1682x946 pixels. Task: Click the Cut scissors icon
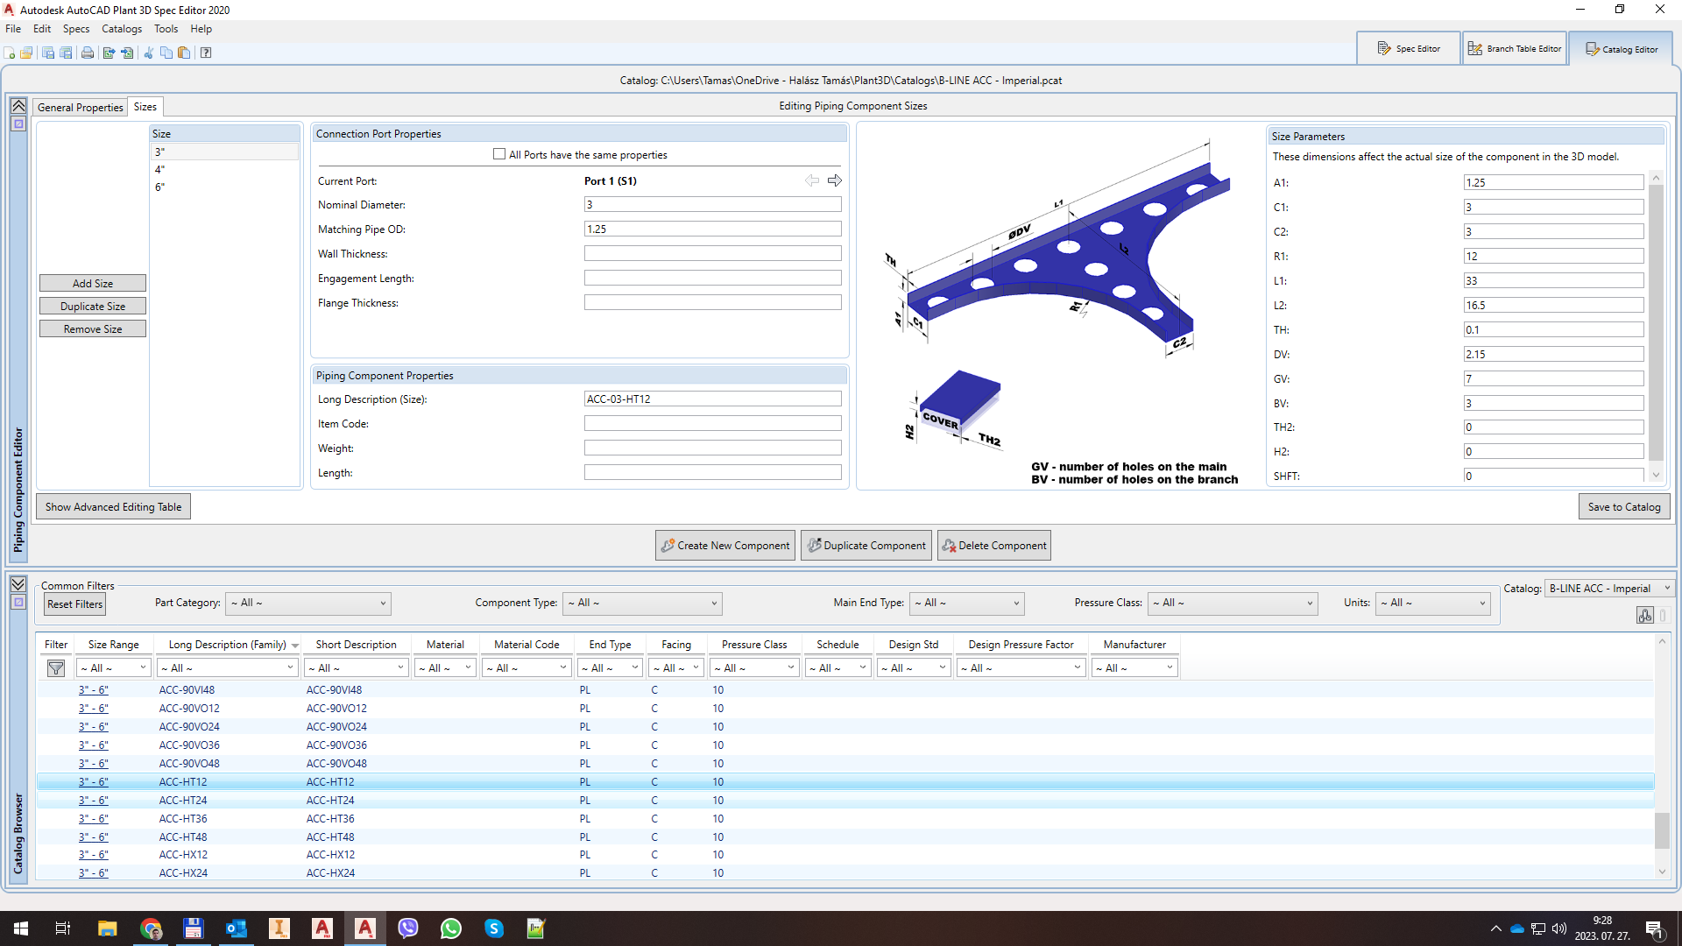pyautogui.click(x=148, y=53)
